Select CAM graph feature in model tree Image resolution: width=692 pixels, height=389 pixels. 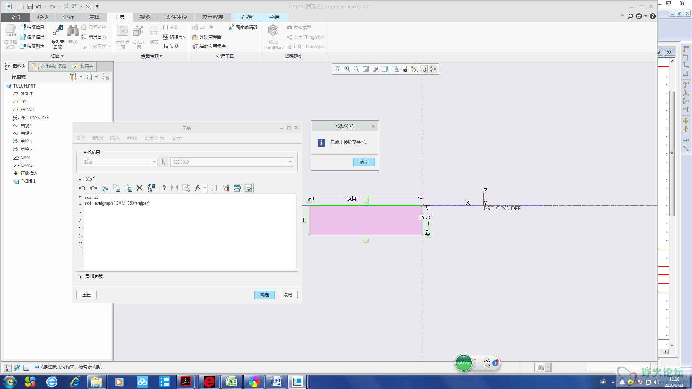[x=22, y=157]
